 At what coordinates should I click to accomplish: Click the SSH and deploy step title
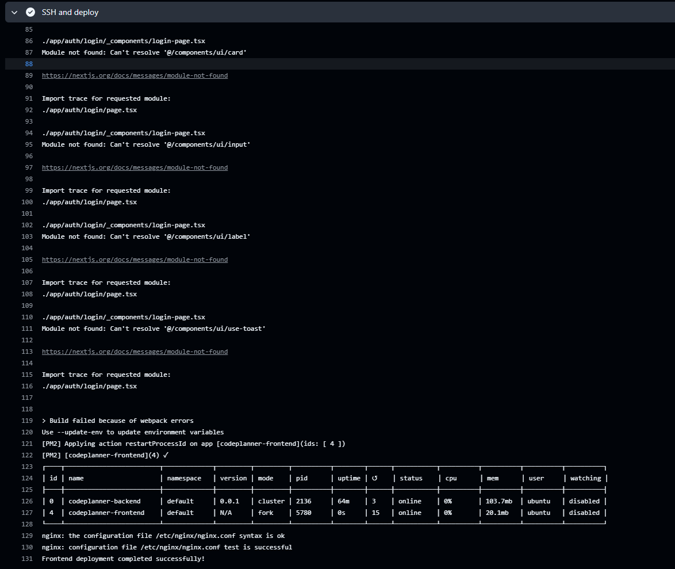(70, 13)
